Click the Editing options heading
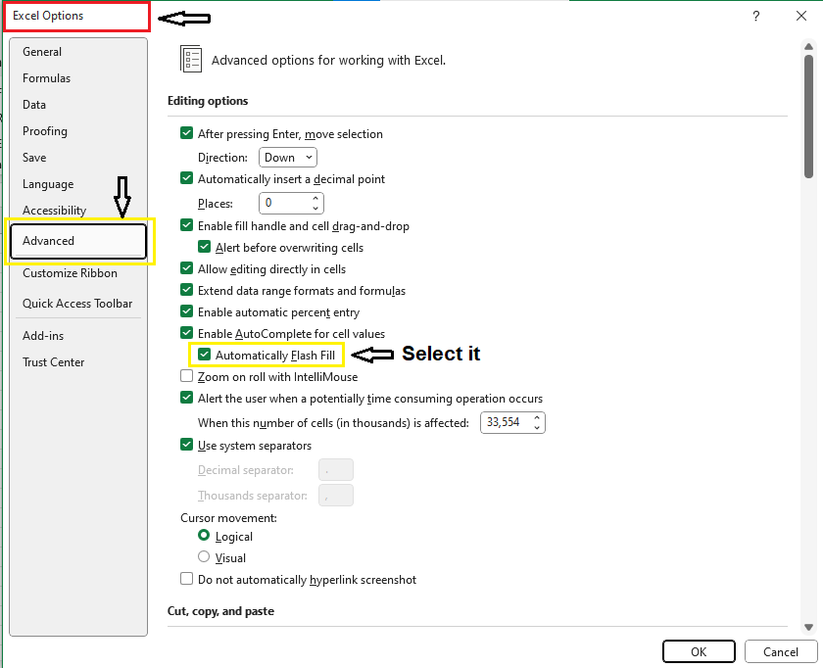This screenshot has width=823, height=668. 208,101
